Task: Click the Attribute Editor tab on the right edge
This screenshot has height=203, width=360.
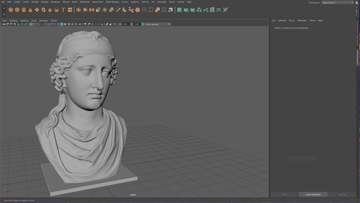Action: (x=357, y=58)
